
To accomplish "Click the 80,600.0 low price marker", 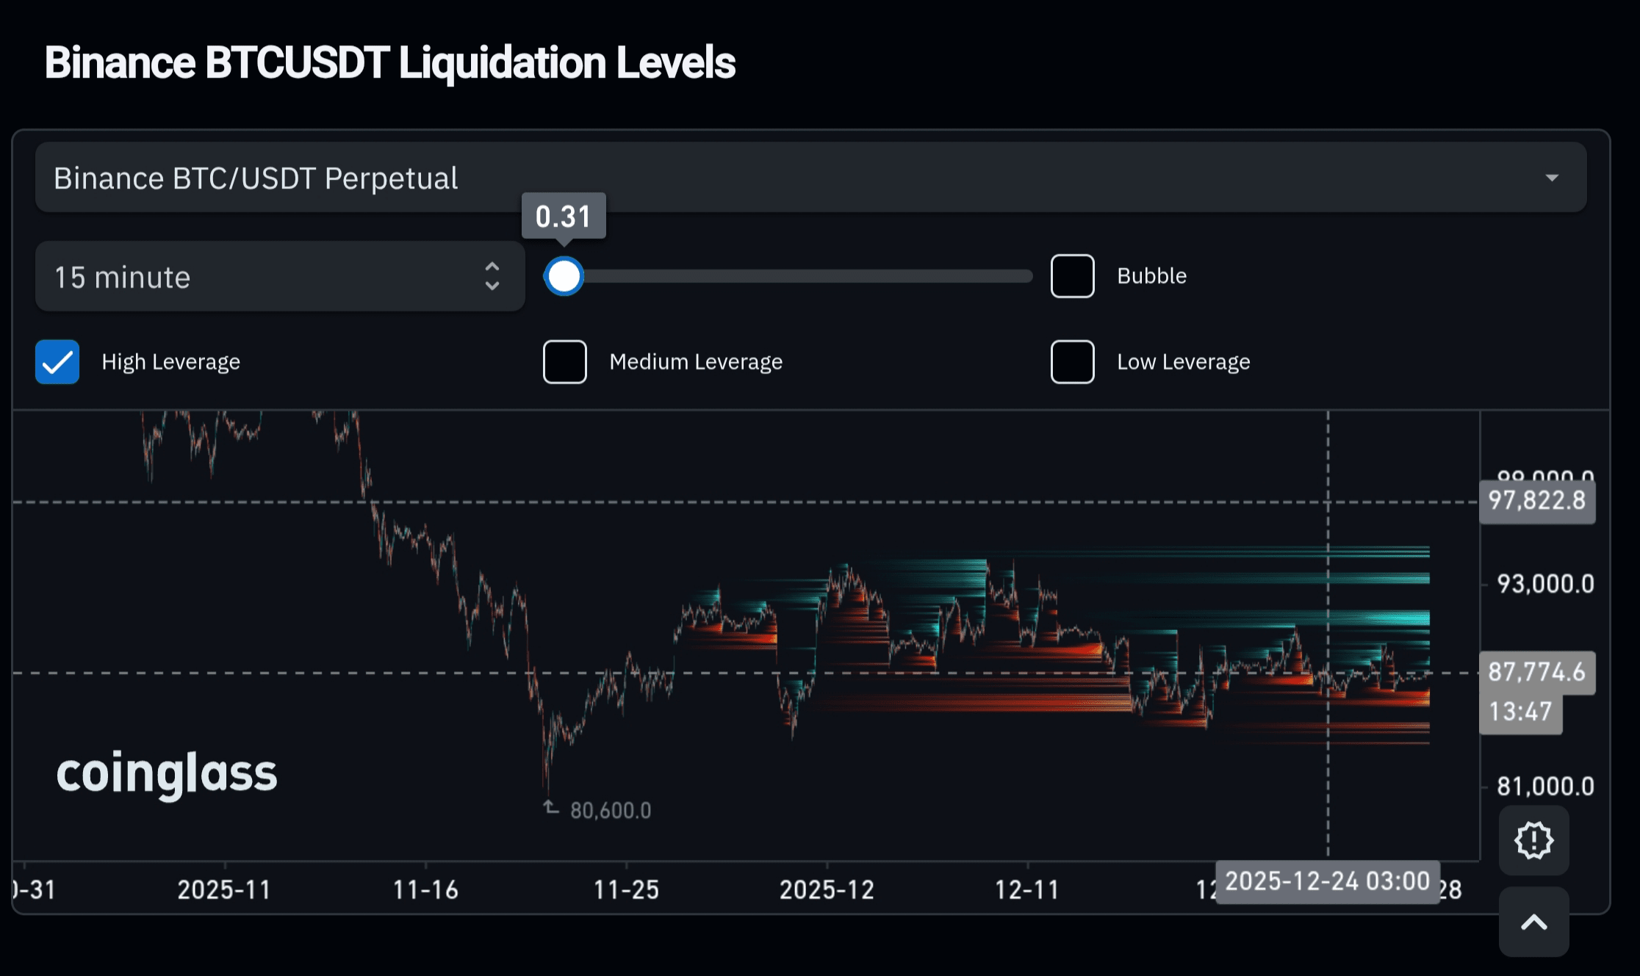I will click(609, 810).
